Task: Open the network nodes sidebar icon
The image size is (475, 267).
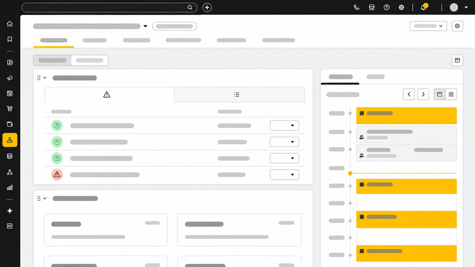Action: click(x=10, y=172)
